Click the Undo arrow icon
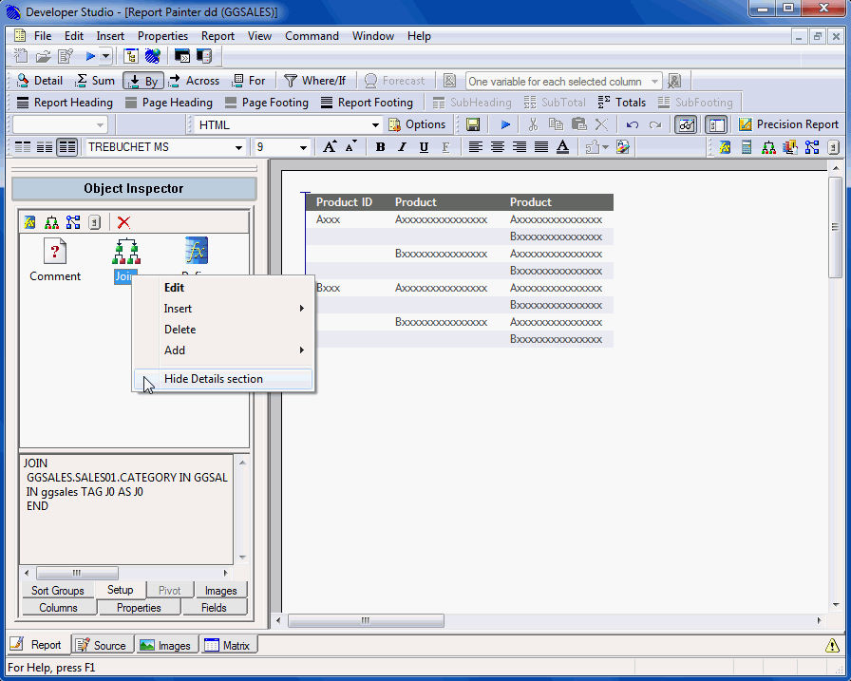This screenshot has width=851, height=681. 632,124
